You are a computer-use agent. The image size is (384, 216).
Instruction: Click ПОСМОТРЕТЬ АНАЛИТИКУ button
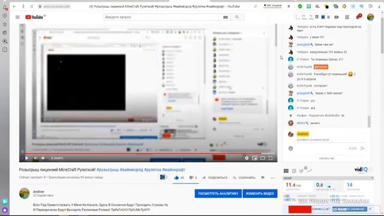click(218, 193)
